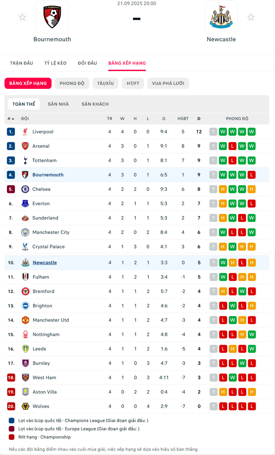Click the Aston Villa badge icon
The height and width of the screenshot is (455, 275).
pos(25,392)
